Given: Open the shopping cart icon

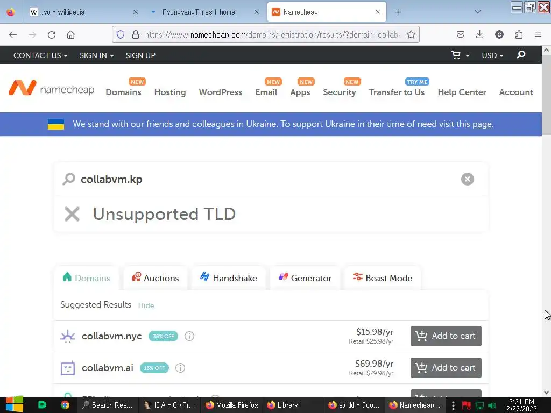Looking at the screenshot, I should 456,55.
